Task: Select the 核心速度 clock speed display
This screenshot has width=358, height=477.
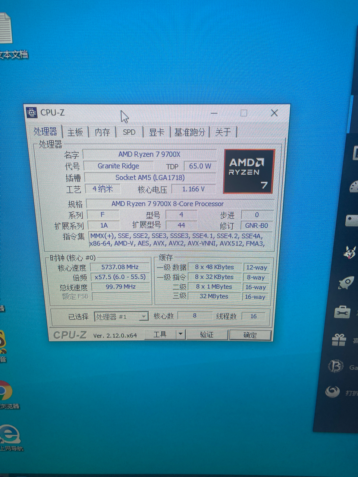Action: 120,267
